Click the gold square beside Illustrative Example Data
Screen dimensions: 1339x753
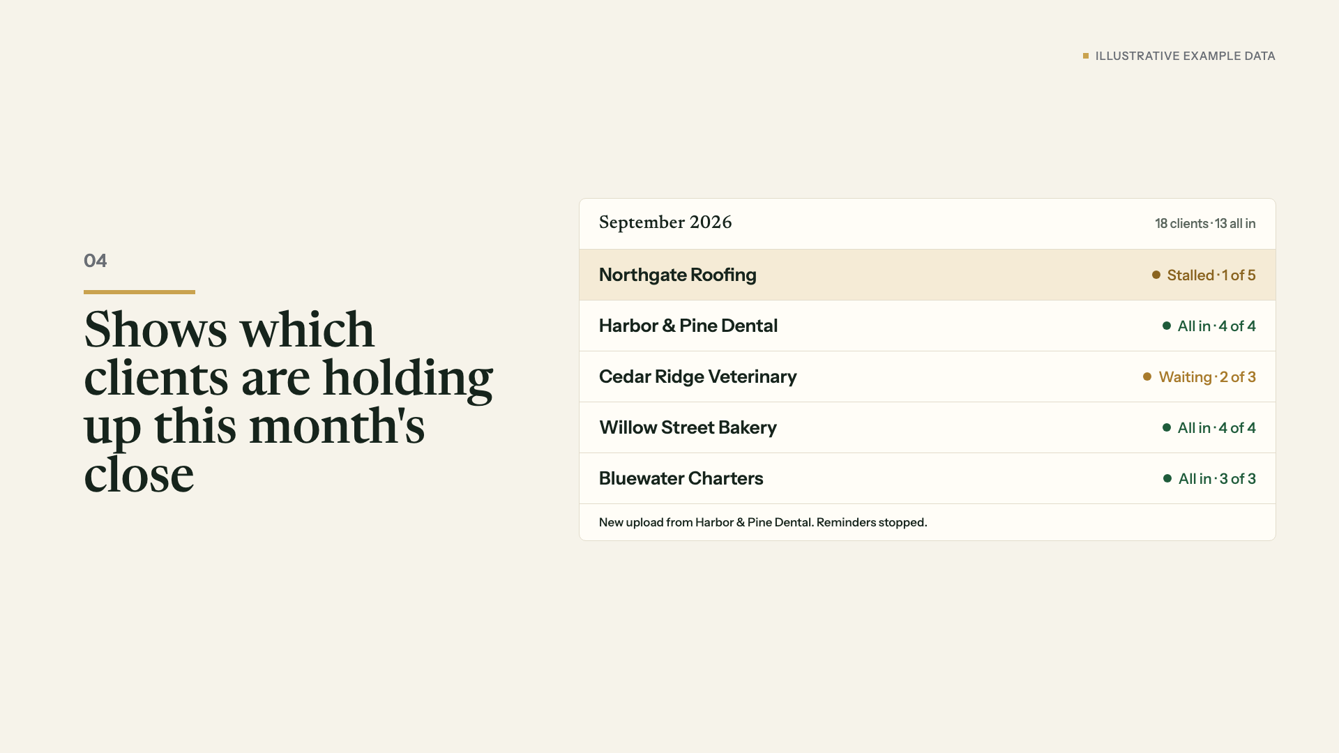click(1085, 56)
